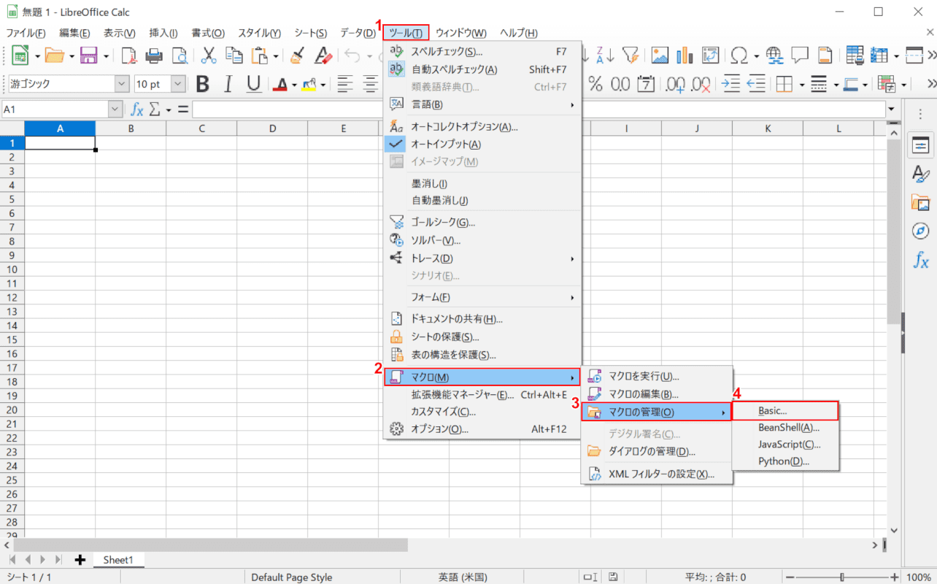937x584 pixels.
Task: Add new sheet plus button
Action: (80, 560)
